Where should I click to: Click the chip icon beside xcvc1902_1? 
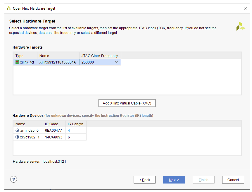17,137
